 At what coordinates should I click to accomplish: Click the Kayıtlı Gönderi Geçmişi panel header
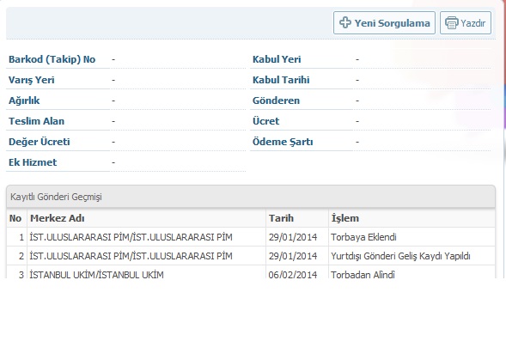click(251, 197)
